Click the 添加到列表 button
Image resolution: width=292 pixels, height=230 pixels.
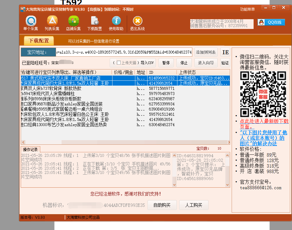coord(206,52)
